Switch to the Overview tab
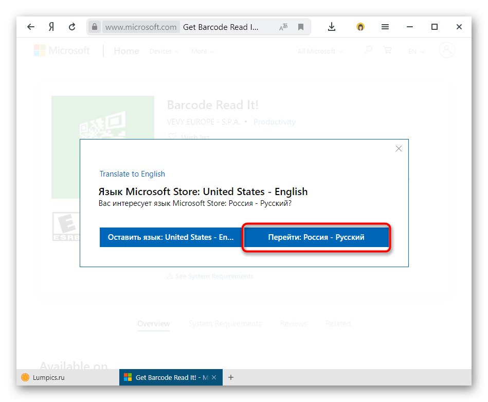 click(153, 324)
